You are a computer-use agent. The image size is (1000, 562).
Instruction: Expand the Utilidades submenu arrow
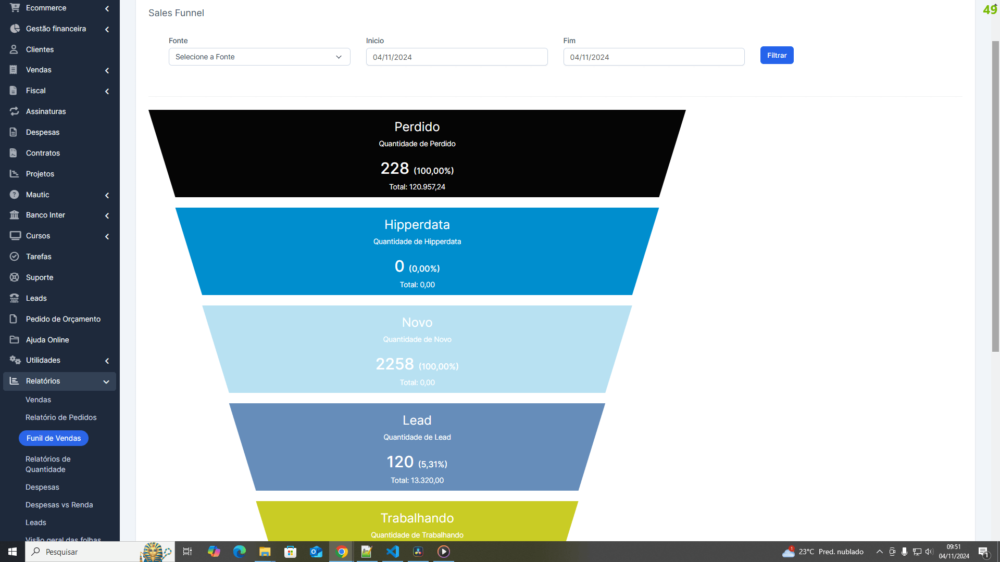pyautogui.click(x=107, y=361)
